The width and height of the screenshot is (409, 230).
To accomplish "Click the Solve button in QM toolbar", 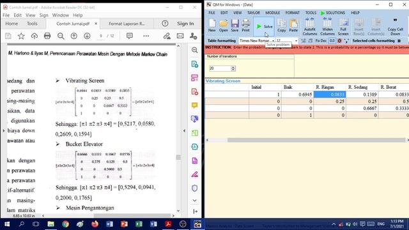I will (264, 26).
